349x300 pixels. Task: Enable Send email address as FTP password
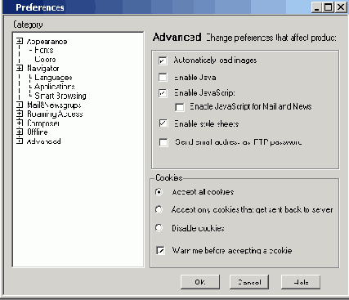(163, 142)
